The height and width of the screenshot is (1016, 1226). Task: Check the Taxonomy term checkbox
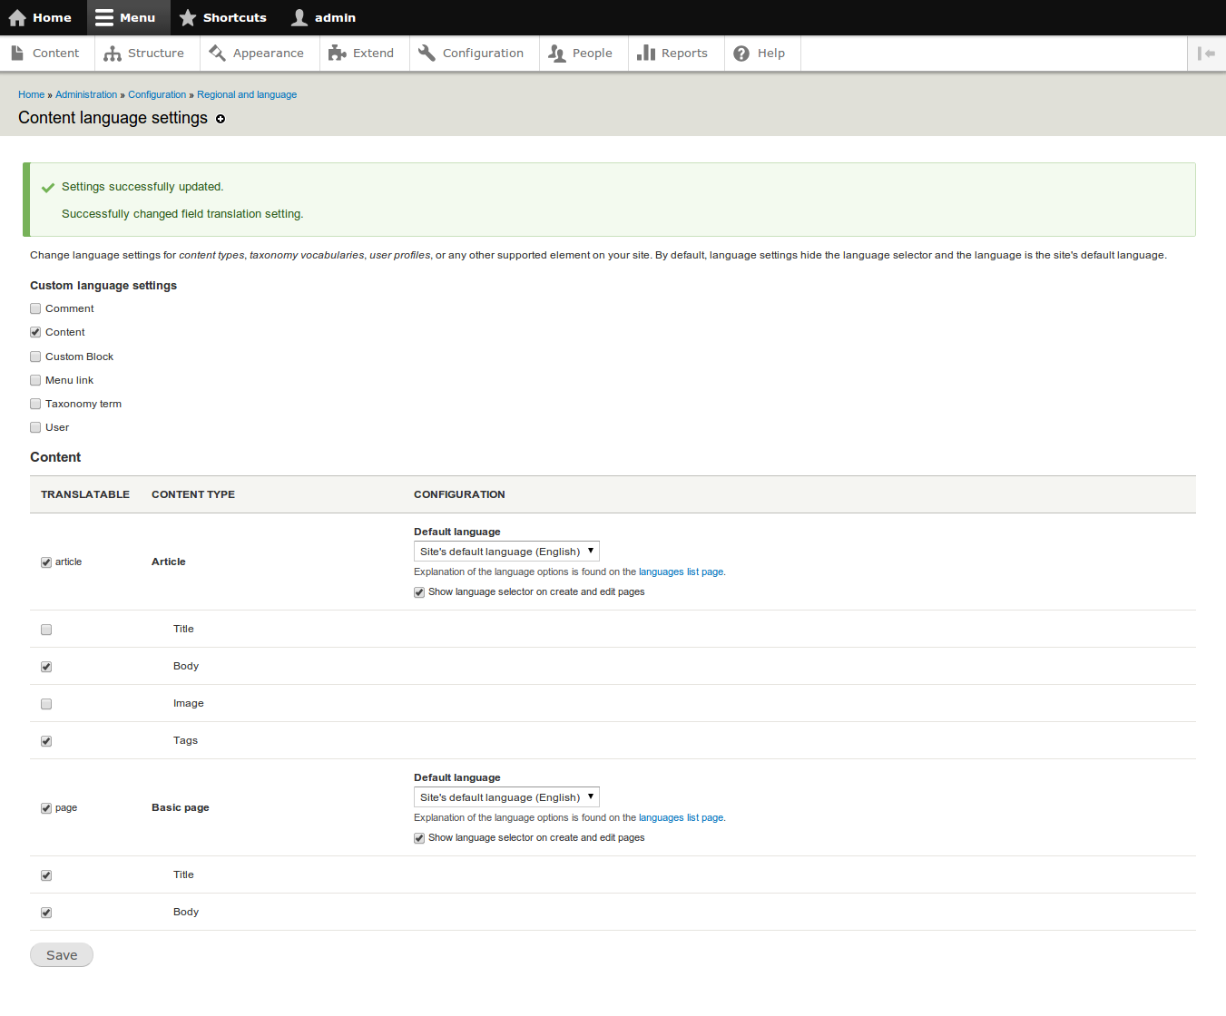point(35,404)
